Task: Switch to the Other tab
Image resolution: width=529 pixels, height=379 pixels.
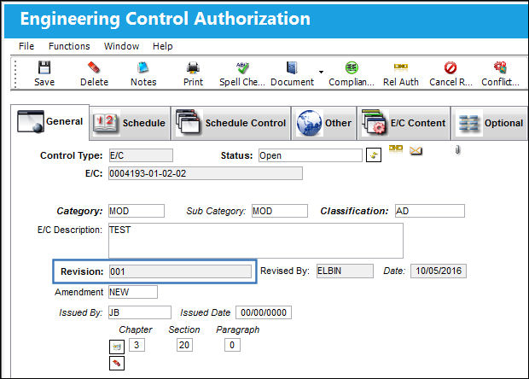Action: tap(324, 123)
